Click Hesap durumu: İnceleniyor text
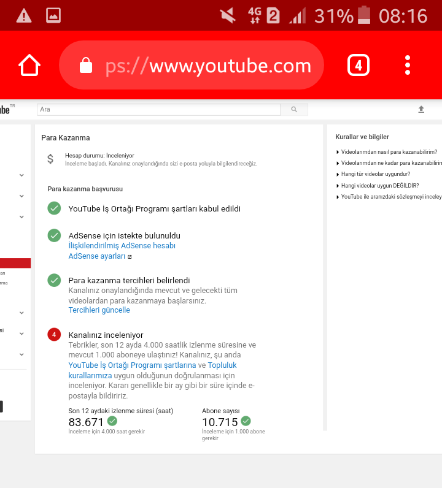 pyautogui.click(x=99, y=156)
